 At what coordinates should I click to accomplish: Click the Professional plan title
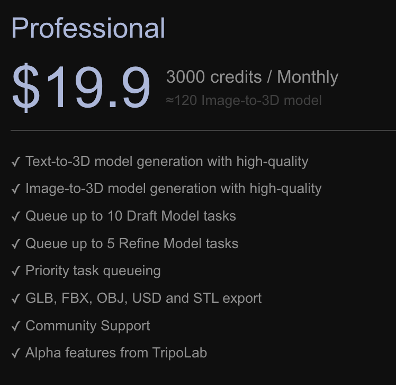pyautogui.click(x=88, y=28)
